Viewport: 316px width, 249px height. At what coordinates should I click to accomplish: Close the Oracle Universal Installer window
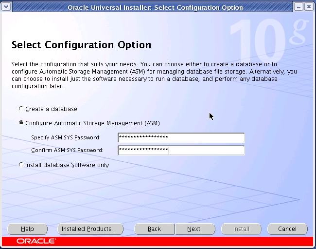pyautogui.click(x=309, y=7)
